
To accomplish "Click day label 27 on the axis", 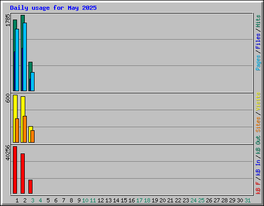I will click(x=217, y=200).
